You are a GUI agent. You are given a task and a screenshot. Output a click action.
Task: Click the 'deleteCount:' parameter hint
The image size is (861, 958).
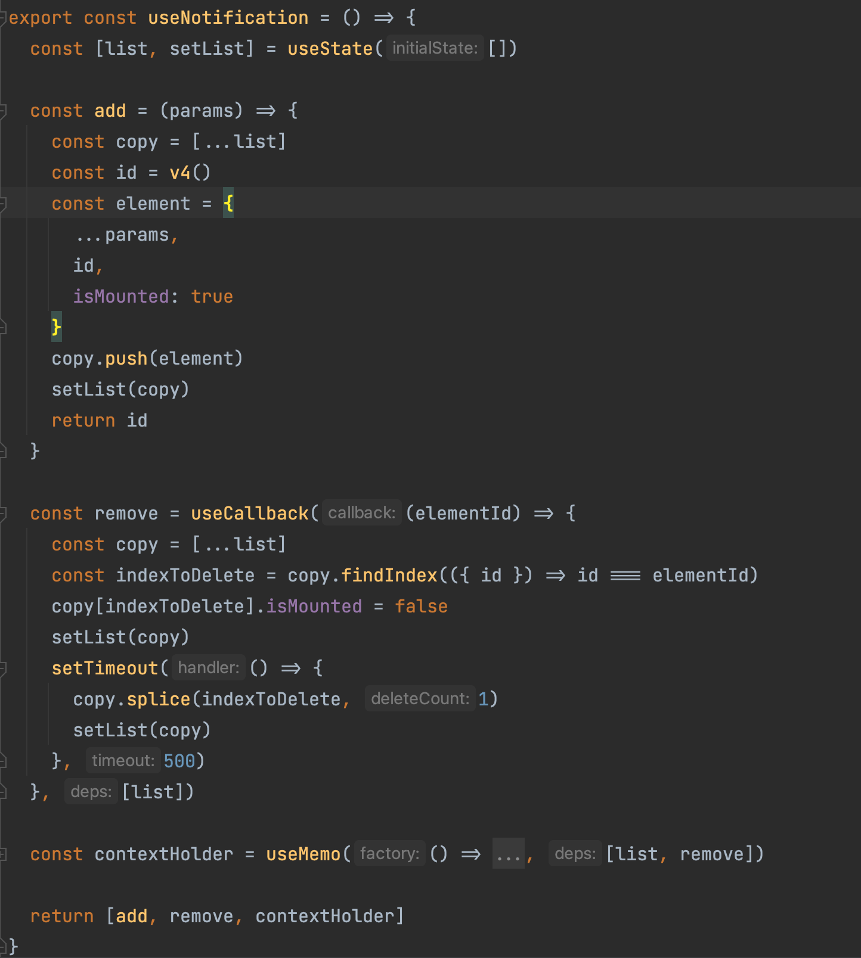point(420,699)
